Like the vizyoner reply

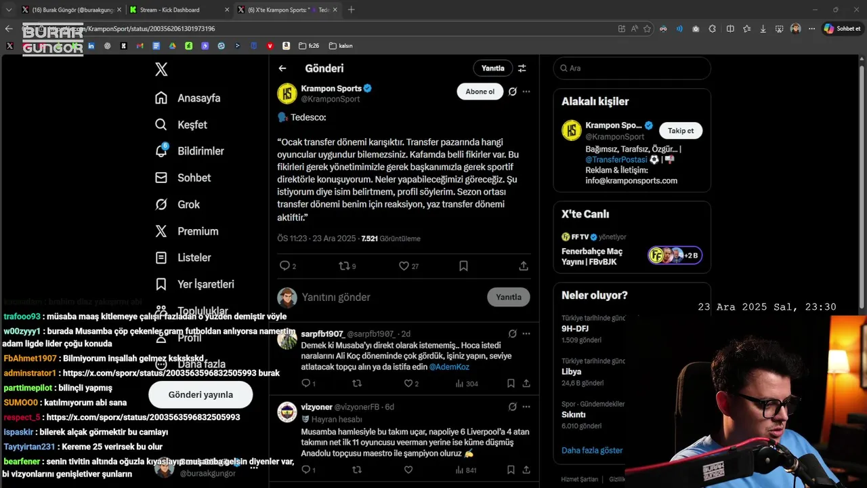[x=408, y=470]
